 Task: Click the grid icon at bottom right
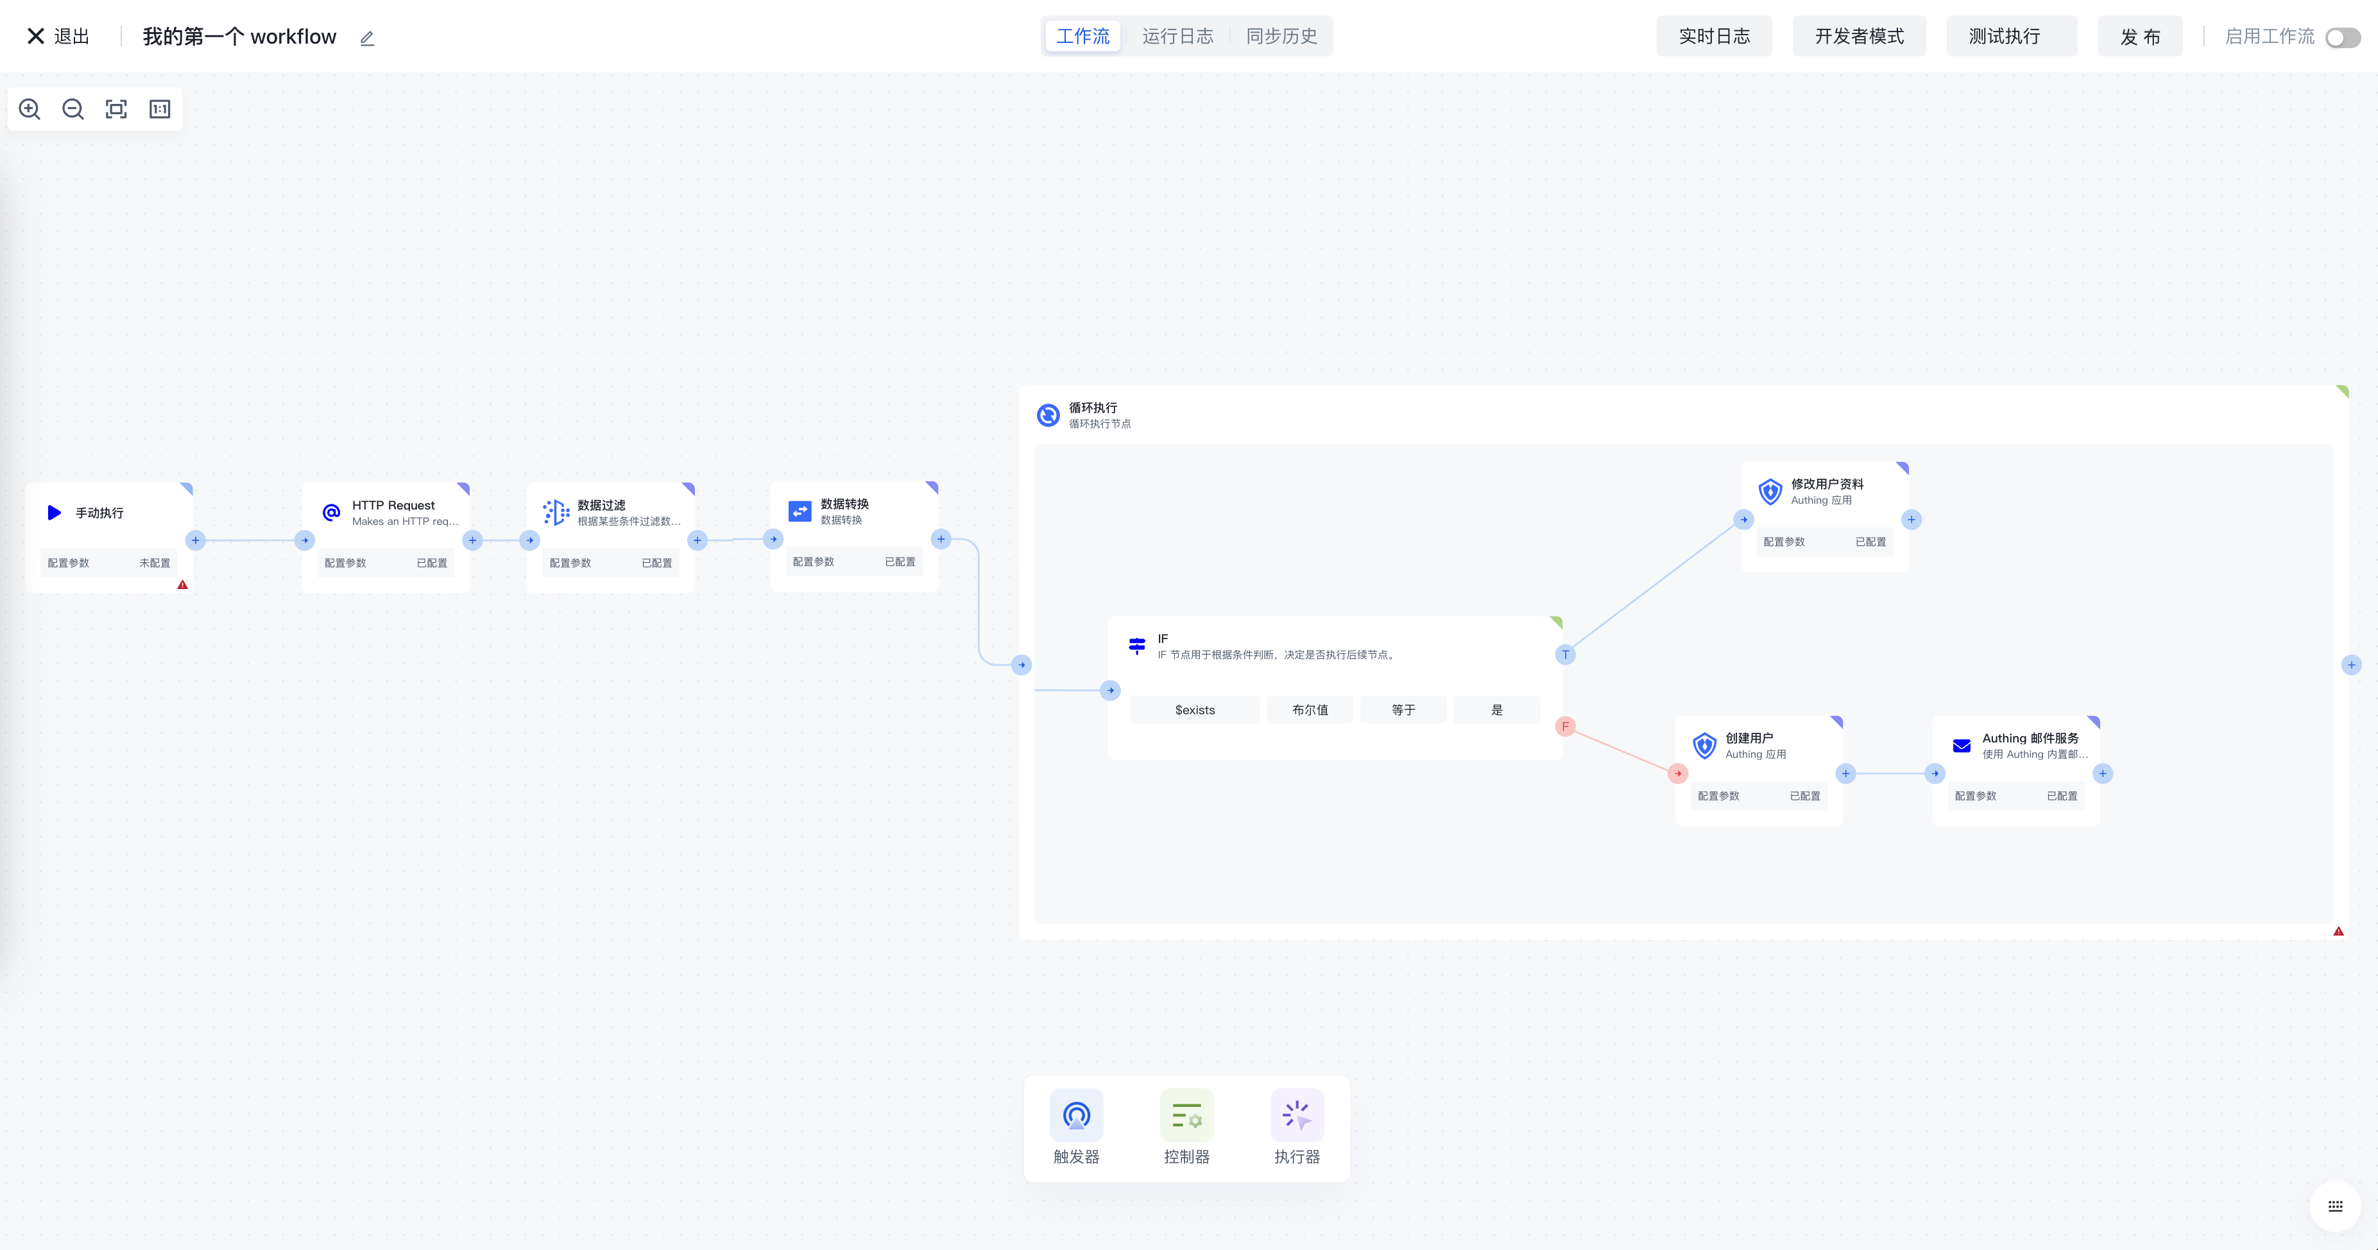tap(2334, 1206)
